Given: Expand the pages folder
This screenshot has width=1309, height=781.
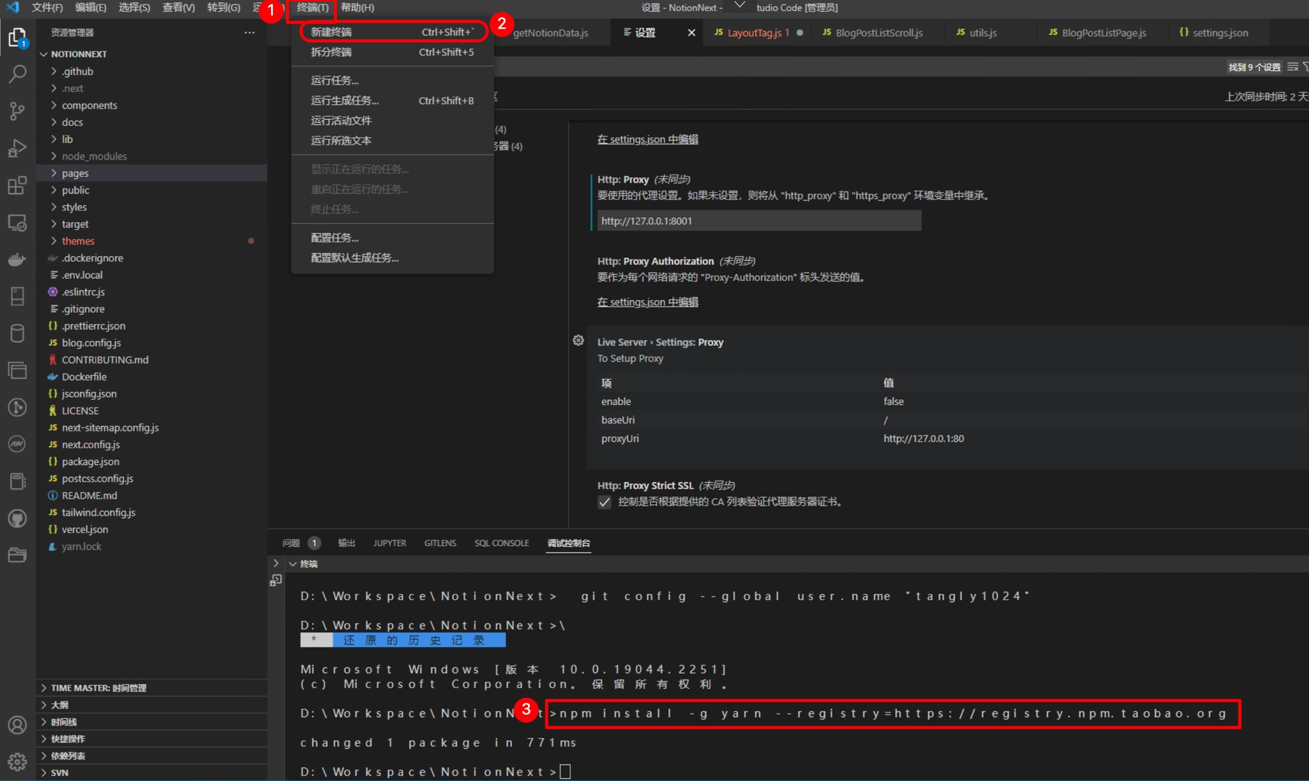Looking at the screenshot, I should click(54, 173).
